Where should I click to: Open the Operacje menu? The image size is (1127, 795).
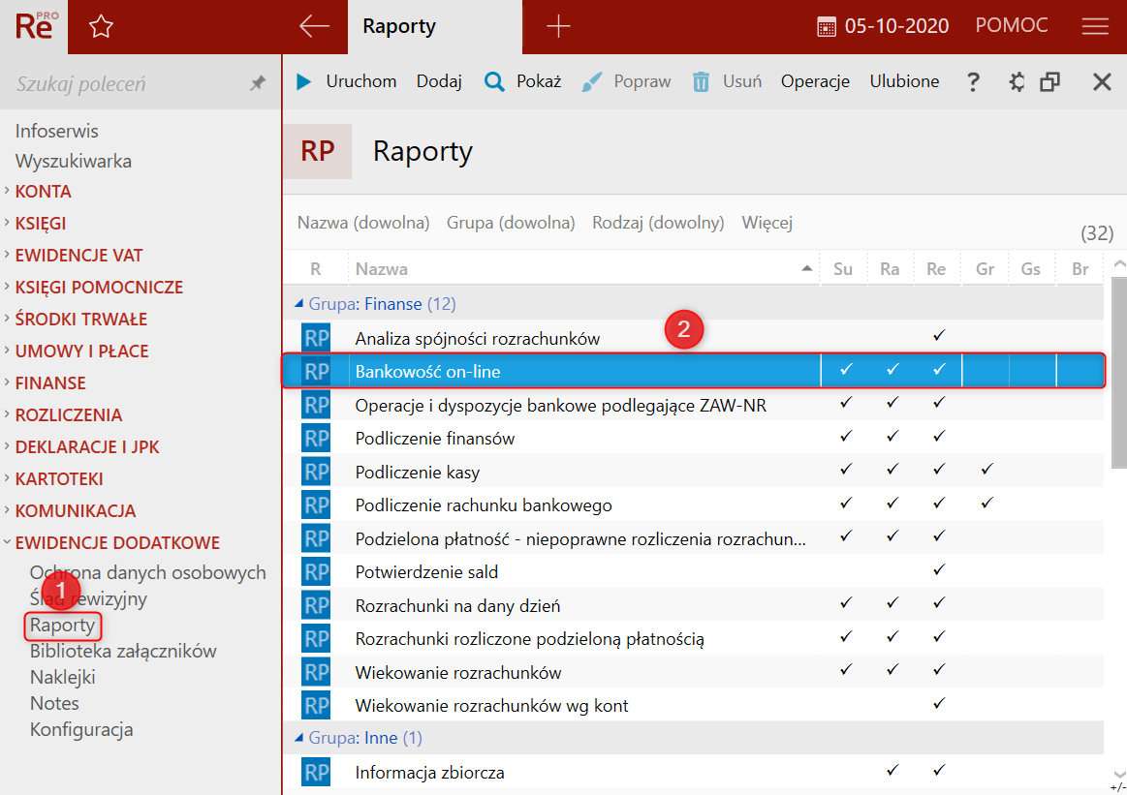(x=815, y=82)
